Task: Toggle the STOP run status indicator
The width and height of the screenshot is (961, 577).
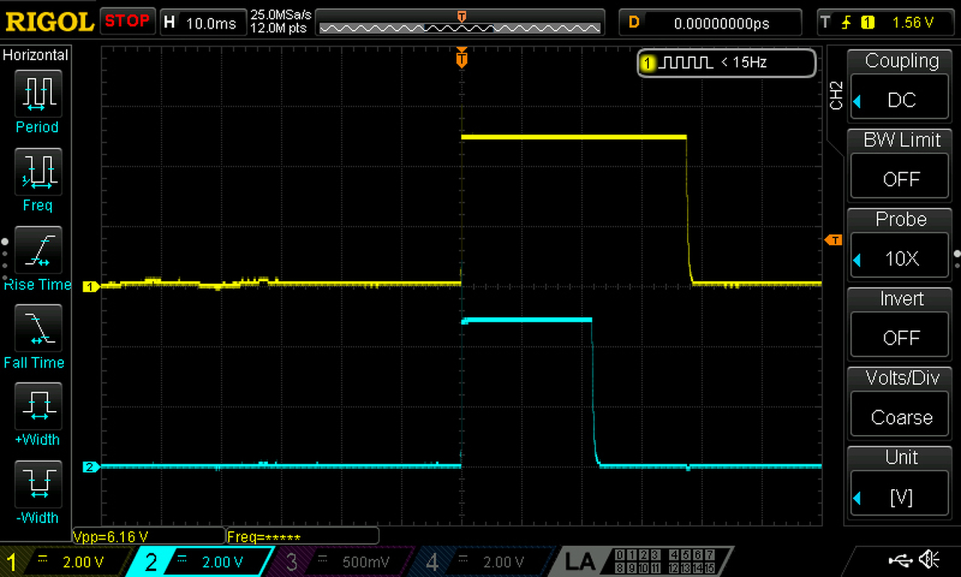Action: point(128,22)
